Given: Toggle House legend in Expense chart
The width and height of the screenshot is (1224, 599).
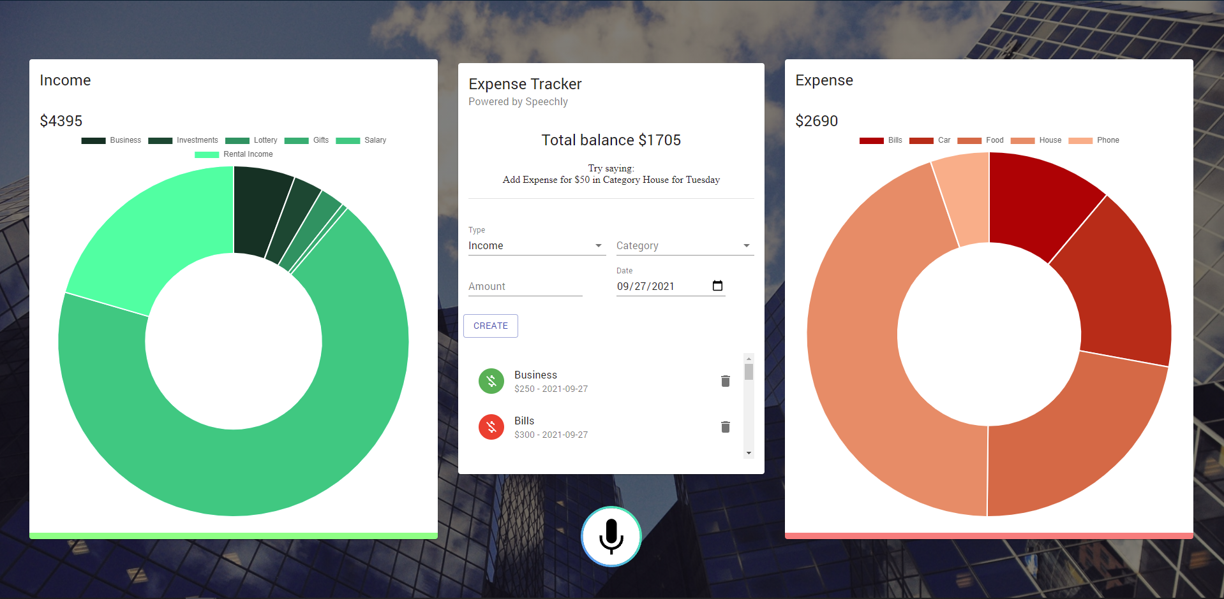Looking at the screenshot, I should pos(1036,140).
